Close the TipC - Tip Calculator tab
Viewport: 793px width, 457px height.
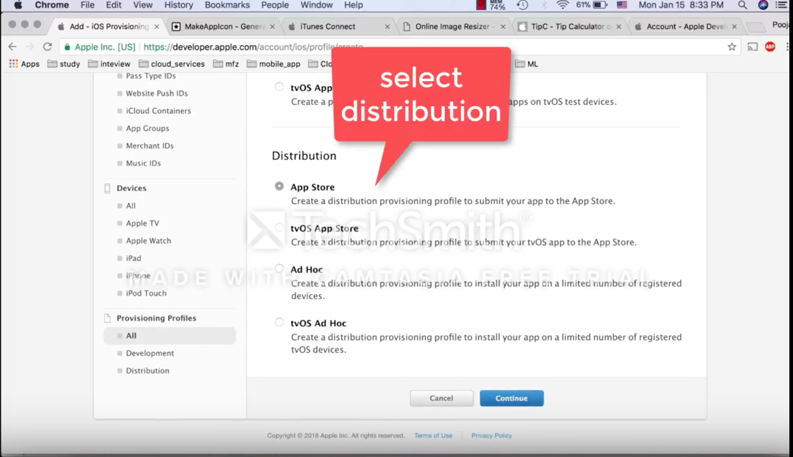618,27
